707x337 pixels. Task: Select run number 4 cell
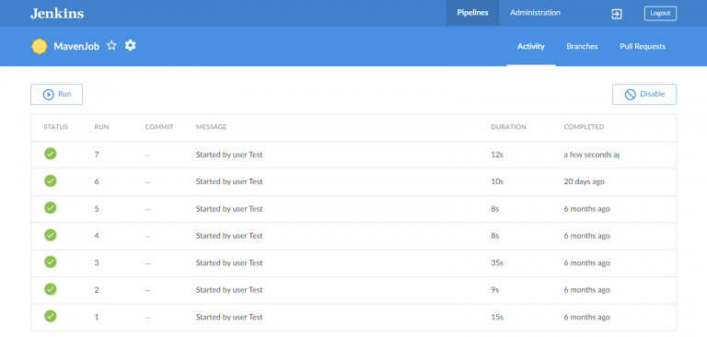[97, 236]
